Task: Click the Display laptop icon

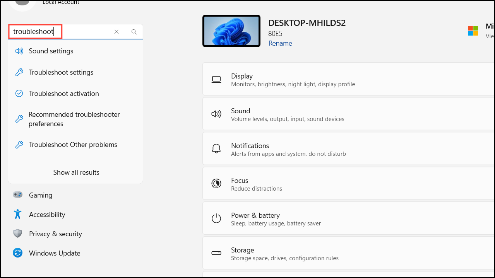Action: pyautogui.click(x=216, y=79)
